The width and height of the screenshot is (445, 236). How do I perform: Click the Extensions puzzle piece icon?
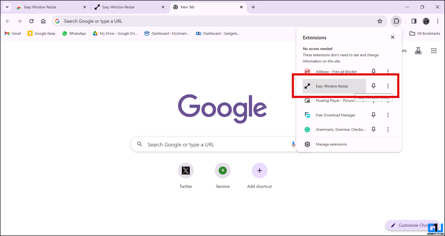pyautogui.click(x=396, y=21)
